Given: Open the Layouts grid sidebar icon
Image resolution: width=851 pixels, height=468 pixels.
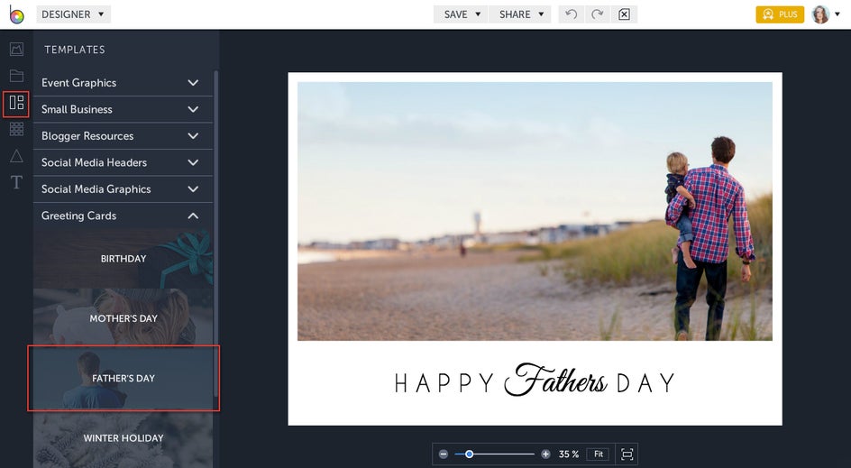Looking at the screenshot, I should pyautogui.click(x=17, y=129).
